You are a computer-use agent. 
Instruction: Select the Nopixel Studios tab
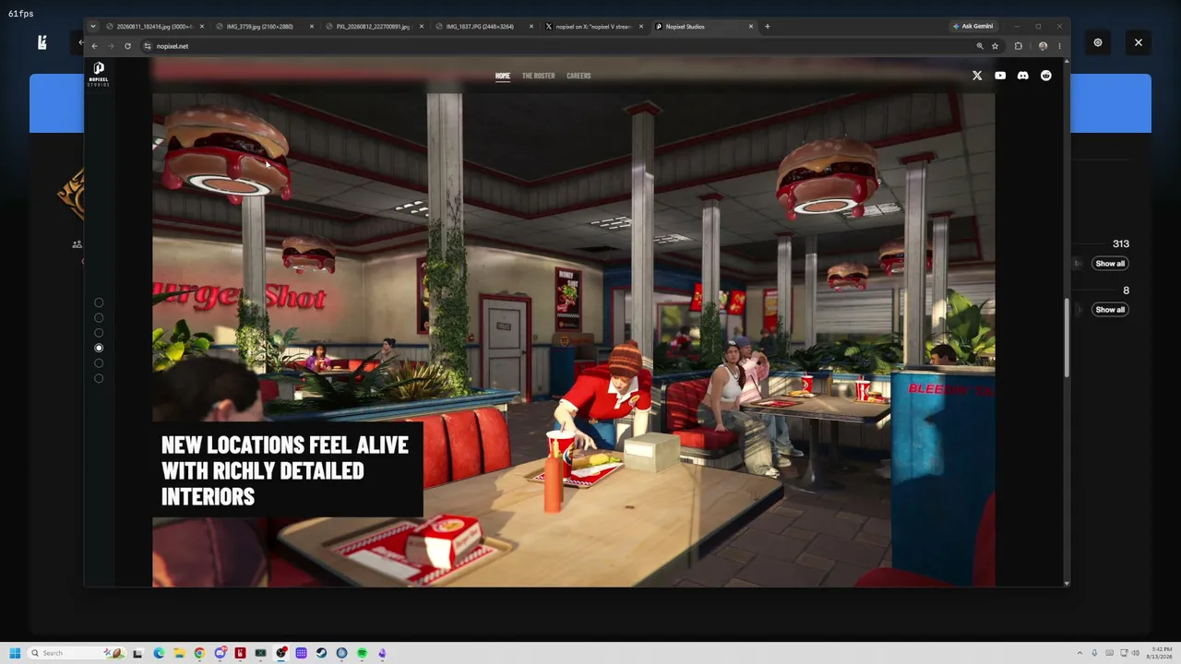click(x=704, y=27)
